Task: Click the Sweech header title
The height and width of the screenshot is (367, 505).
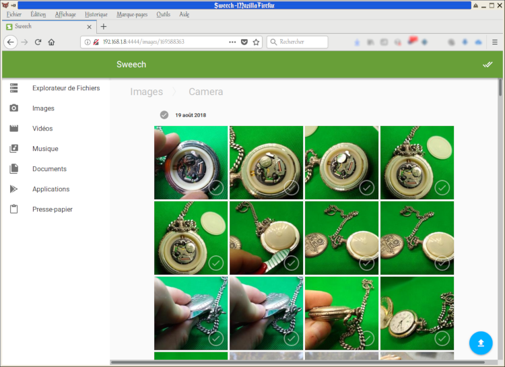Action: coord(131,65)
